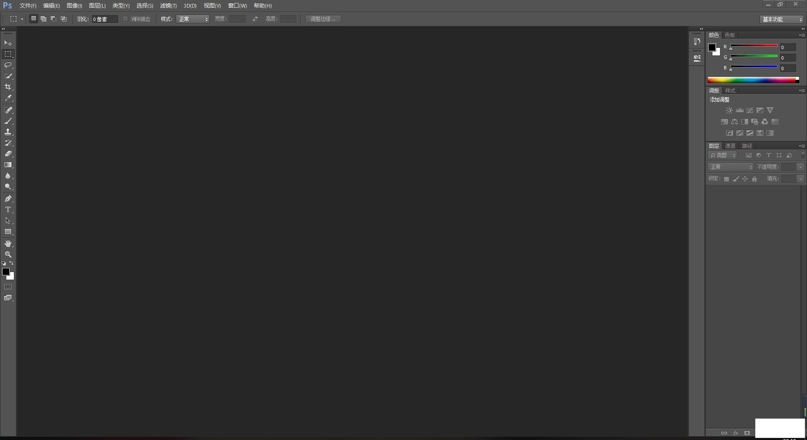Open the 基本功能 workspace dropdown

[x=782, y=19]
